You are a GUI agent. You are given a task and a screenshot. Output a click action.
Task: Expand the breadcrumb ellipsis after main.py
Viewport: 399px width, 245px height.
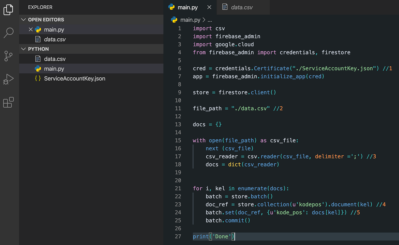pyautogui.click(x=209, y=20)
